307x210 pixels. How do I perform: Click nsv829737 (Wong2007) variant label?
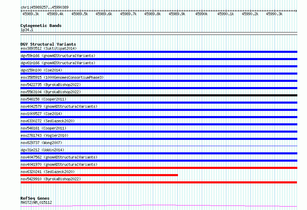pos(41,143)
